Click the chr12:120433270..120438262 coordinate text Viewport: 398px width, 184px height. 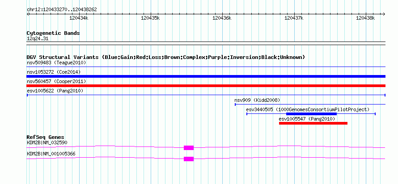62,10
